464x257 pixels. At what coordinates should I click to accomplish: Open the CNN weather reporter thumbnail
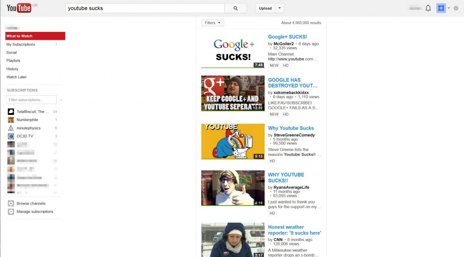coord(233,240)
